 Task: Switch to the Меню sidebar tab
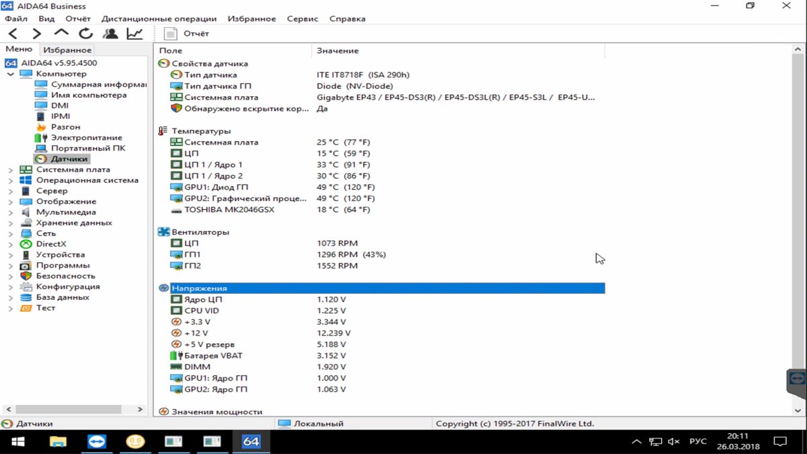[19, 49]
